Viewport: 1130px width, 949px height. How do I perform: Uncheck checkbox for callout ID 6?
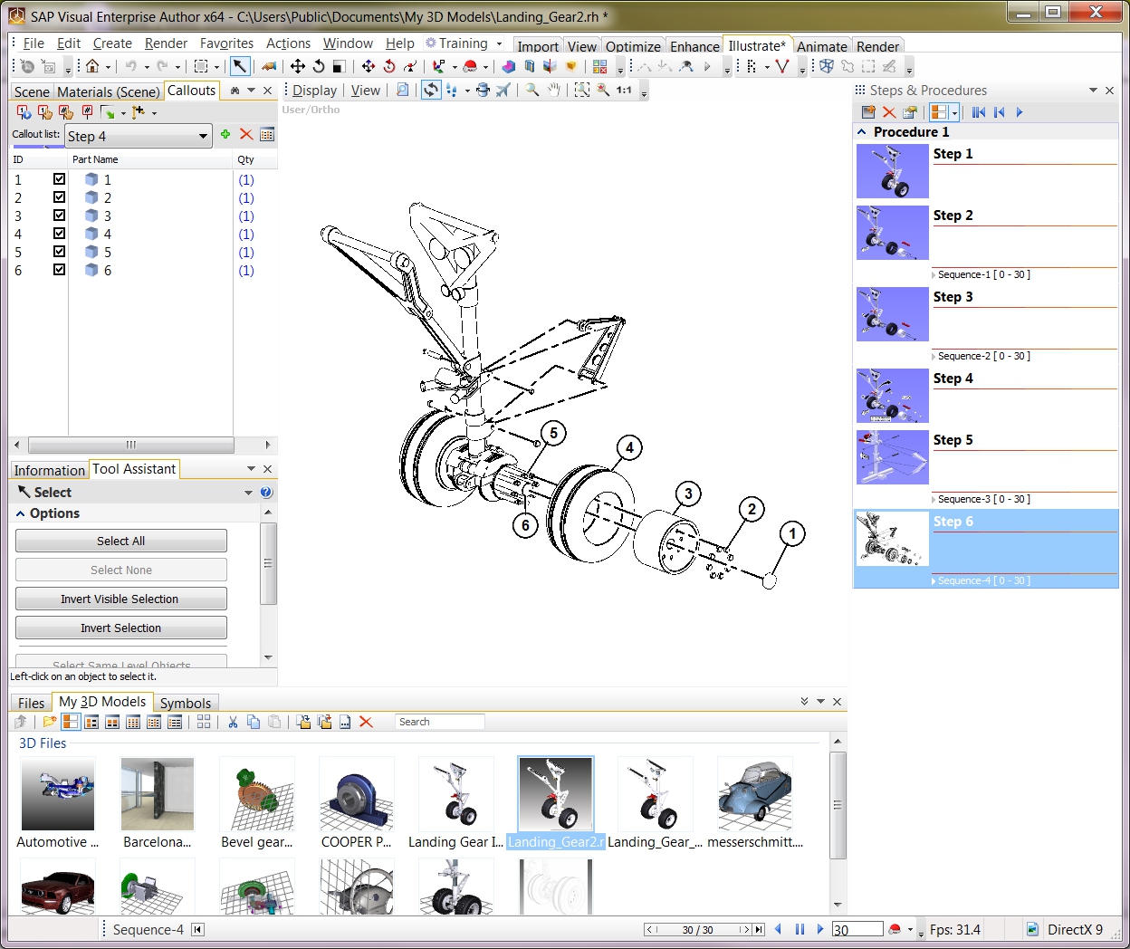(59, 270)
